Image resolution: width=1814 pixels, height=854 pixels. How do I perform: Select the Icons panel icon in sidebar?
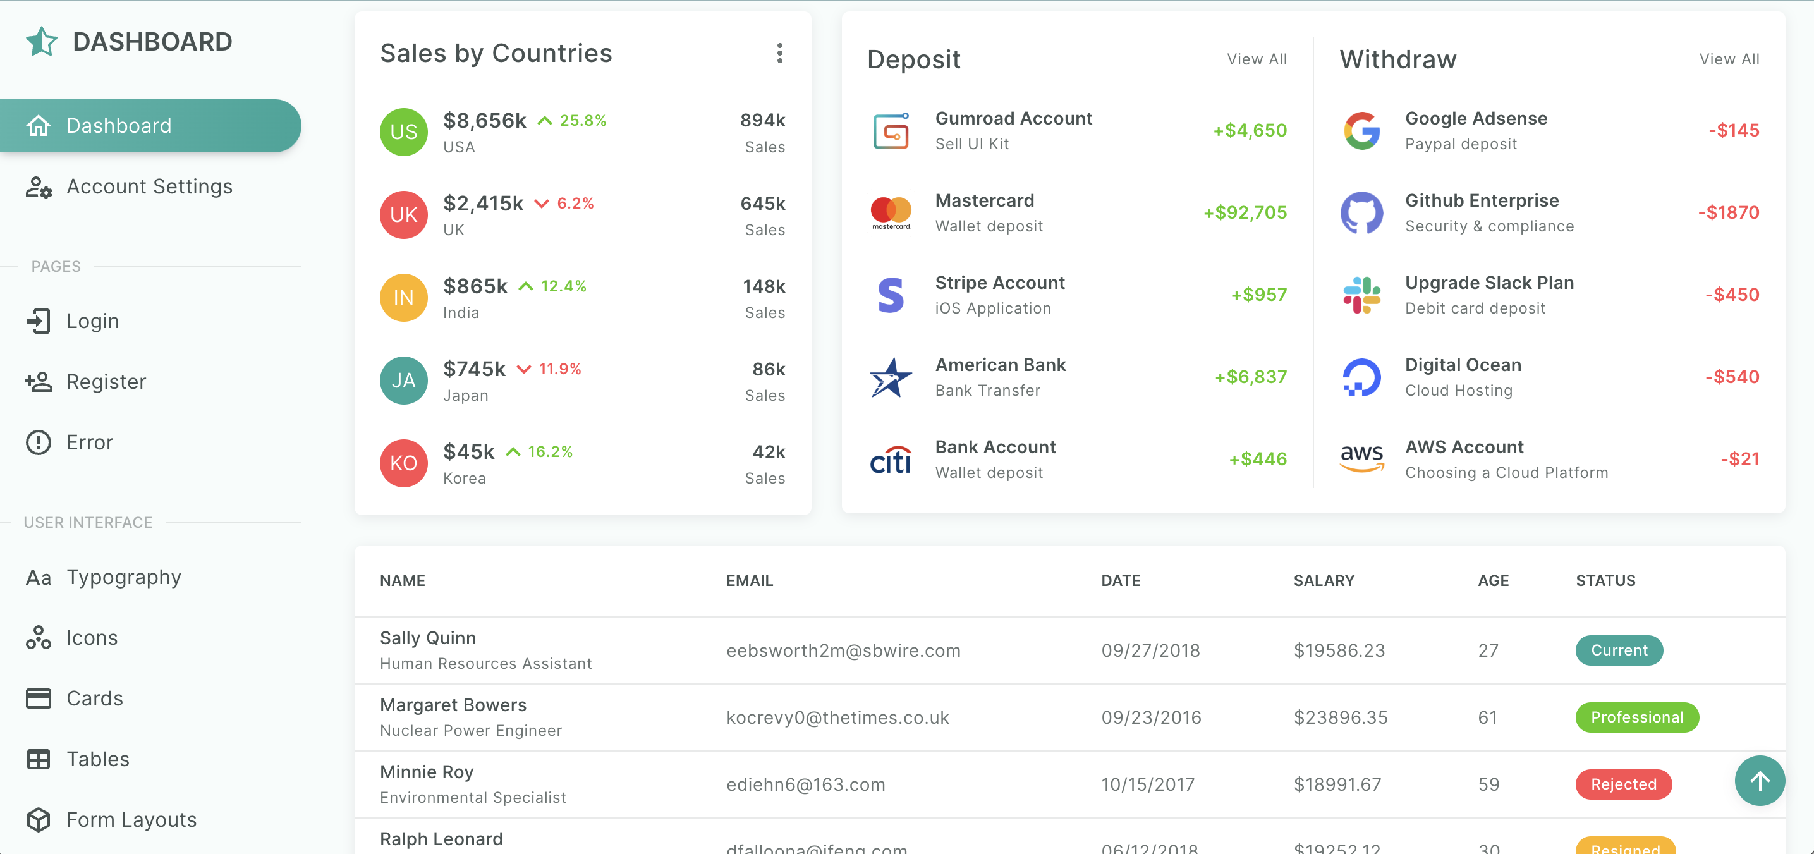[38, 638]
